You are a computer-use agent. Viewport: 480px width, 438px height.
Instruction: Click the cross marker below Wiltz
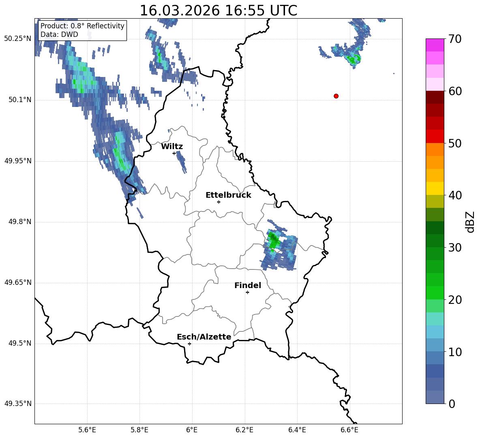(x=174, y=153)
